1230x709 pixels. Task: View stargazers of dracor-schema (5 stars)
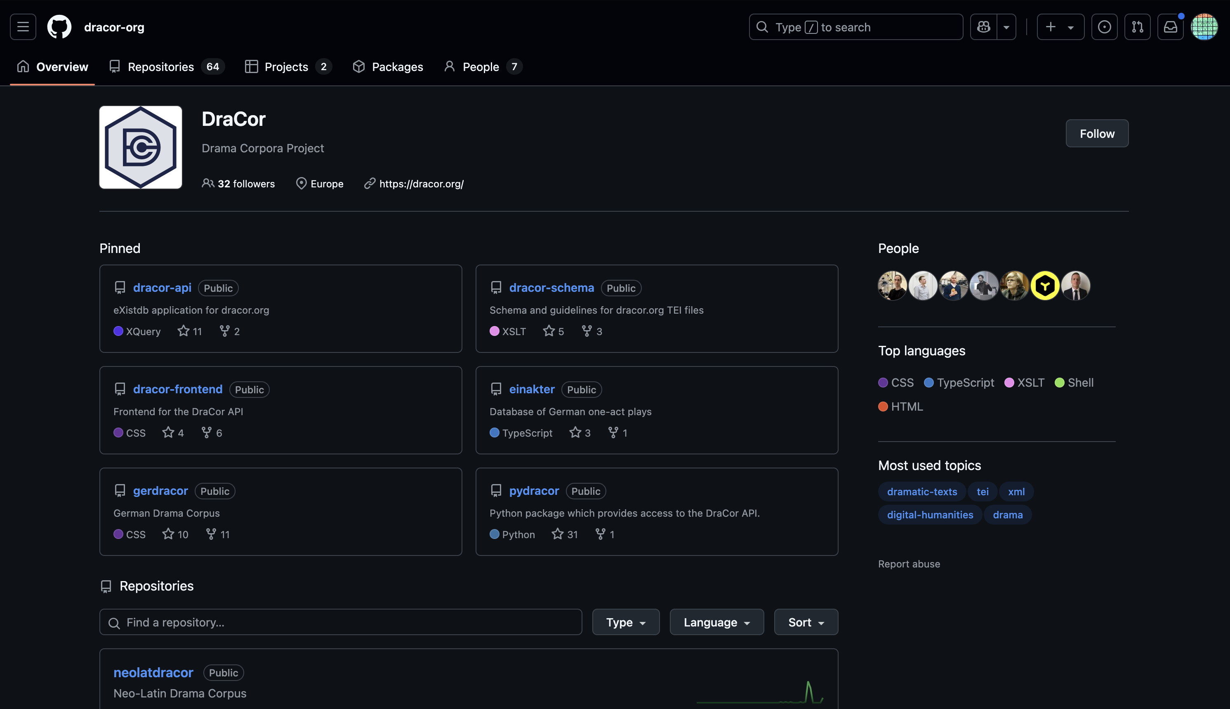(553, 331)
